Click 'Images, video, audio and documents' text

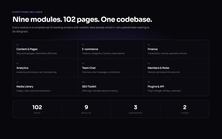(33, 91)
